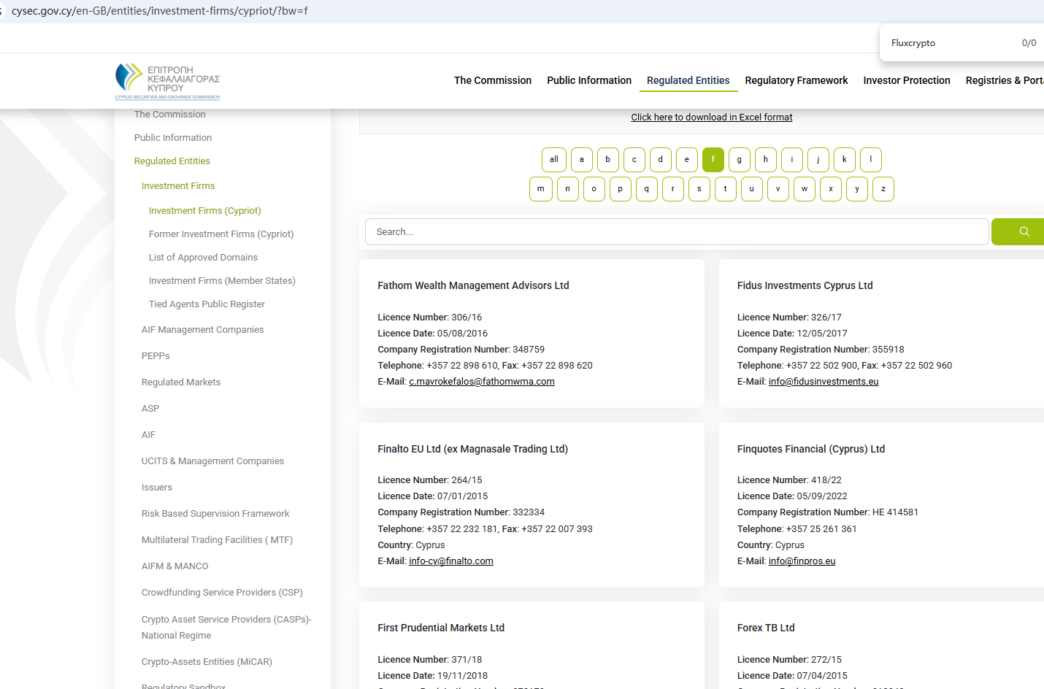Open Former Investment Firms (Cypriot) sidebar item

220,234
